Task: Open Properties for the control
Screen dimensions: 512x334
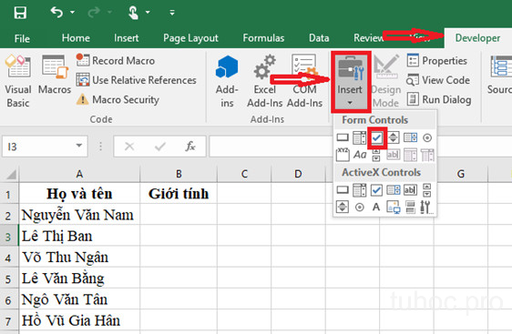Action: (x=437, y=61)
